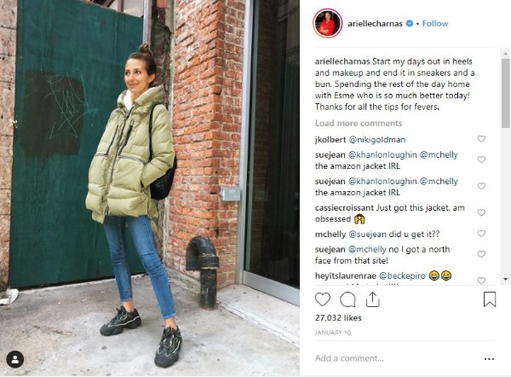Click the Follow link
Viewport: 511px width, 377px height.
[x=435, y=24]
